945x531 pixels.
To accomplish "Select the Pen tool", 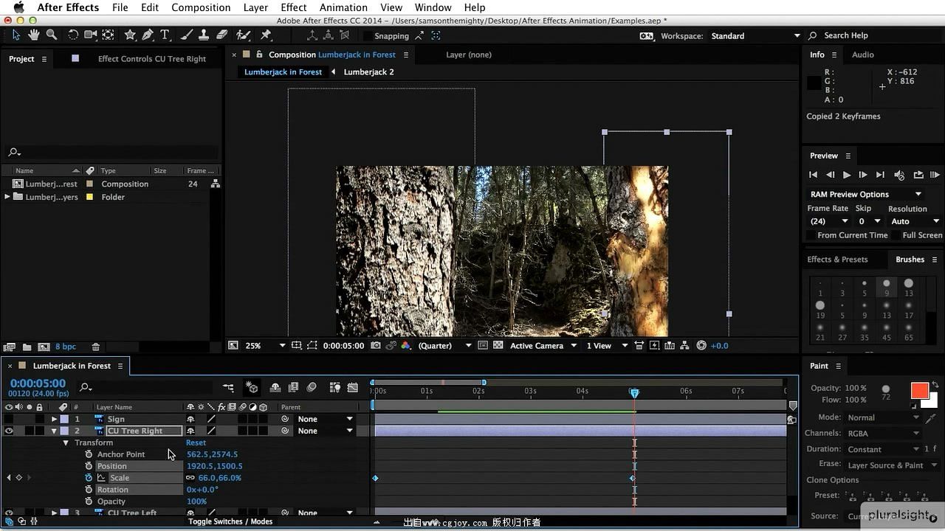I will coord(148,35).
